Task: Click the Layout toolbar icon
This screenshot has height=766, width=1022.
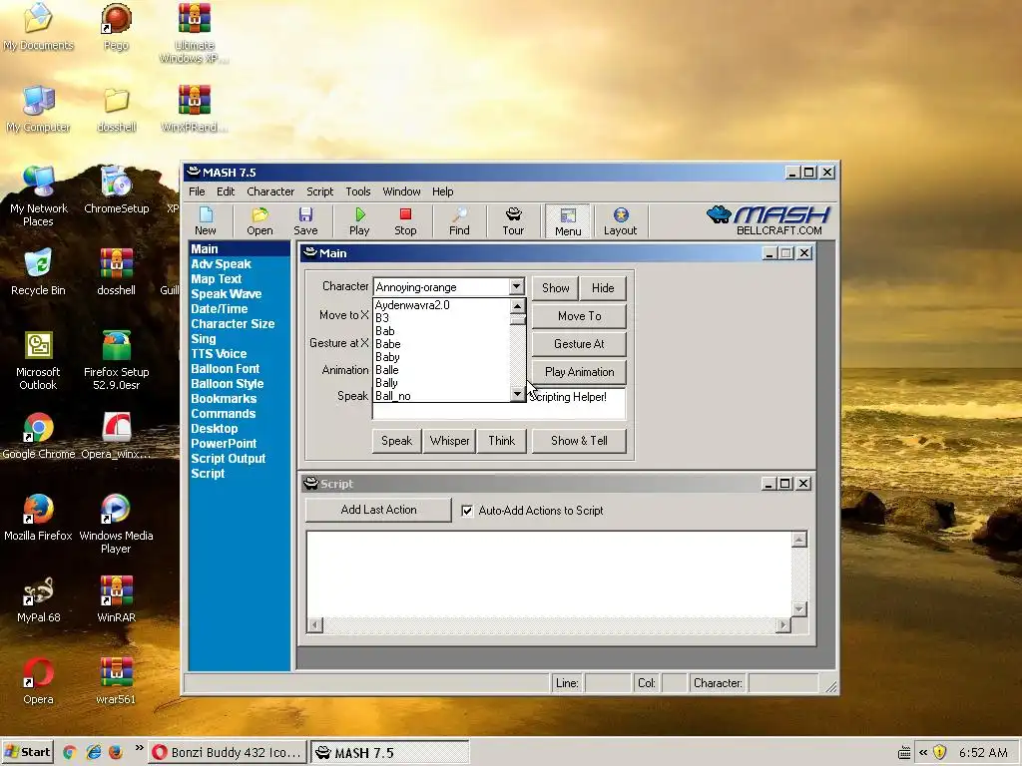Action: (x=620, y=220)
